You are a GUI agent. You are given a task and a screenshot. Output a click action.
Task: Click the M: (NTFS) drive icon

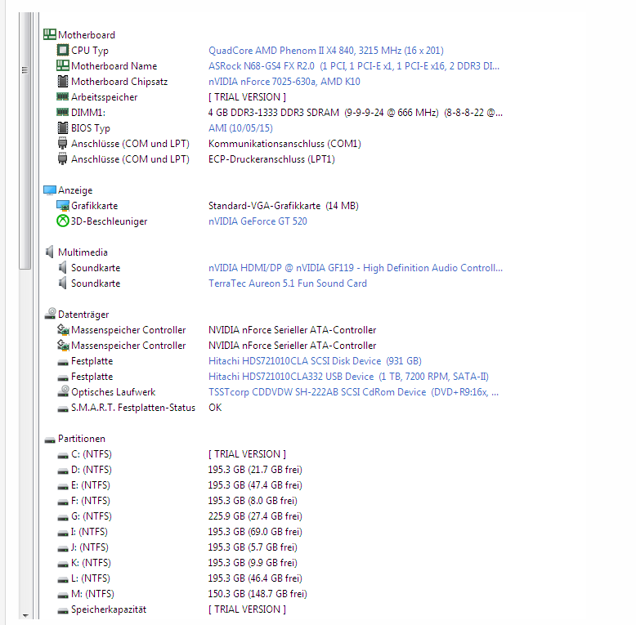click(63, 595)
